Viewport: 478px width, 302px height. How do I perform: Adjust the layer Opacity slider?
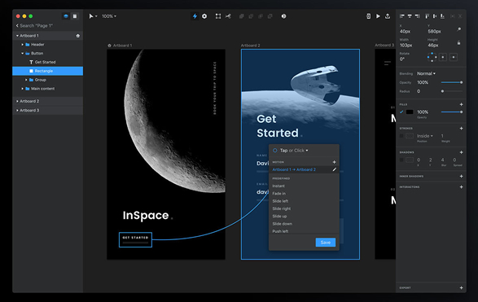(452, 82)
